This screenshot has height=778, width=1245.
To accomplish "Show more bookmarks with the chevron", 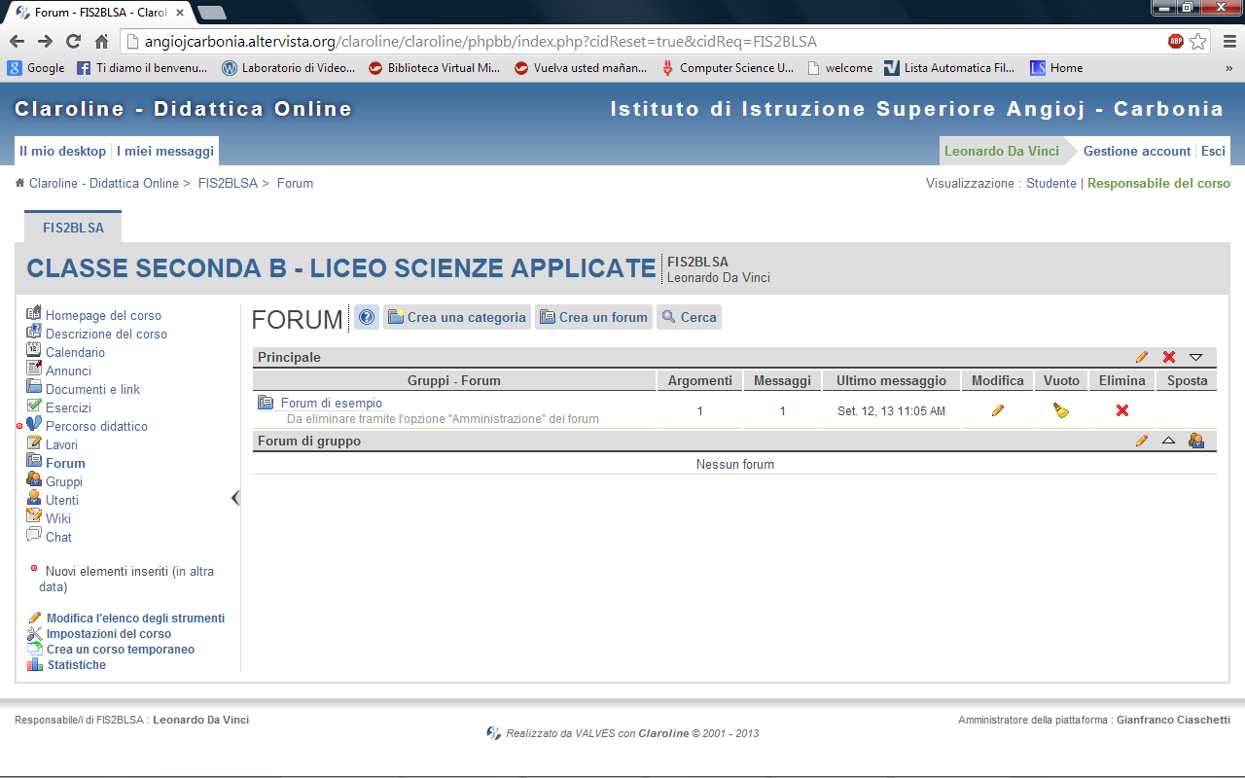I will pos(1228,68).
